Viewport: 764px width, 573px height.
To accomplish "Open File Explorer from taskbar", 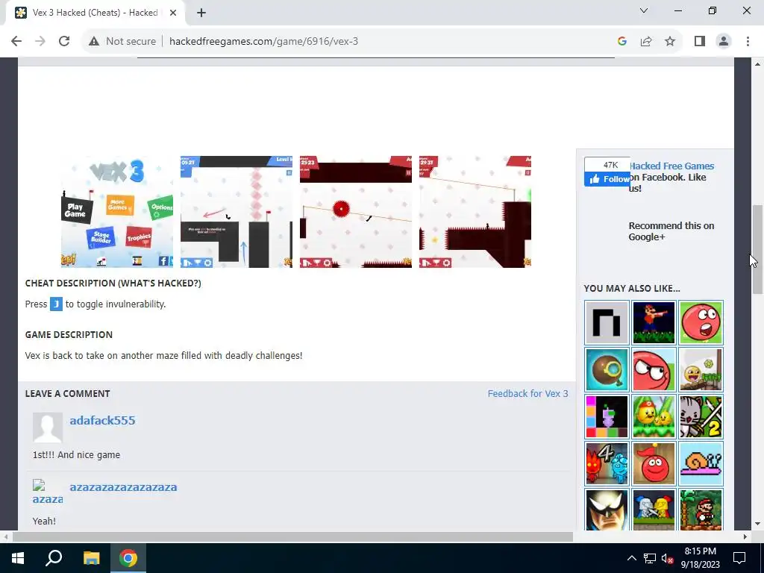I will pos(91,558).
